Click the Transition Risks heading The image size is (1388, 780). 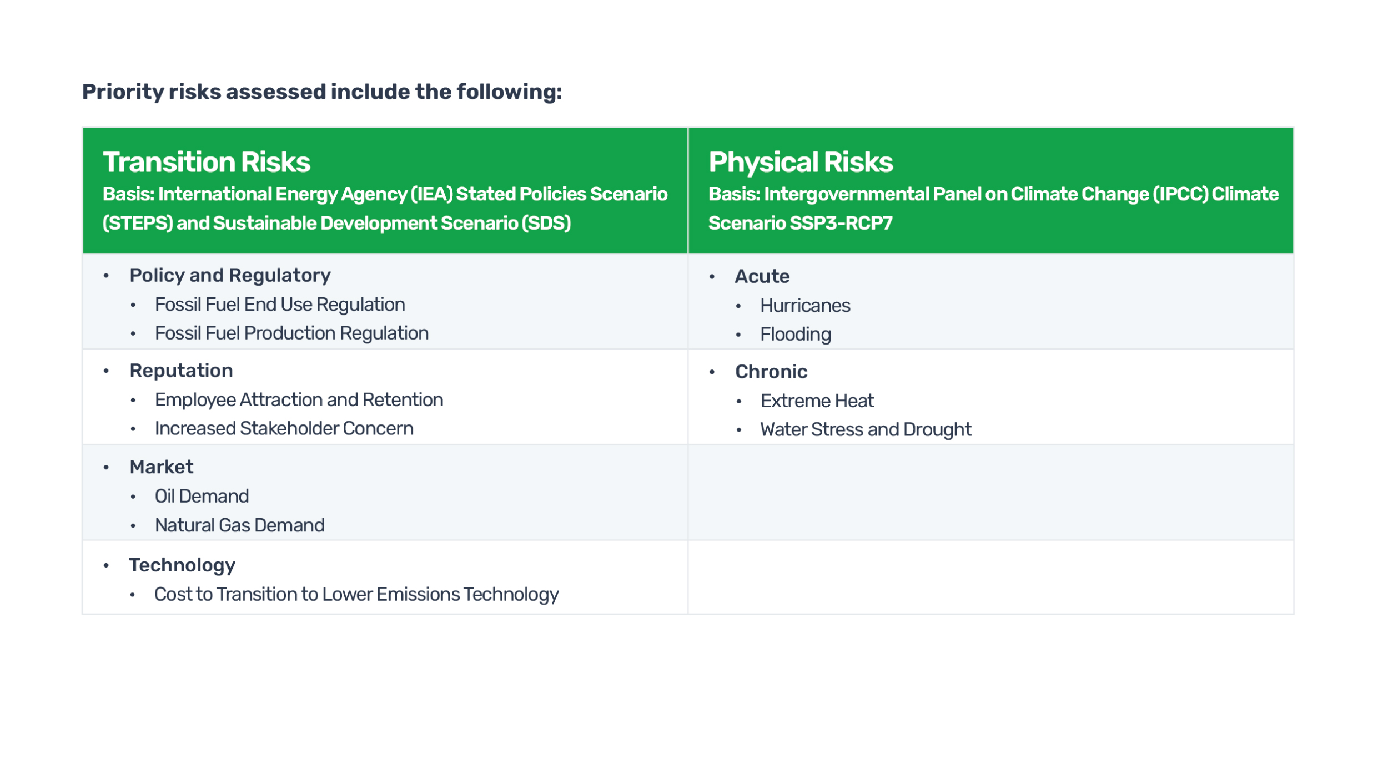[x=206, y=162]
